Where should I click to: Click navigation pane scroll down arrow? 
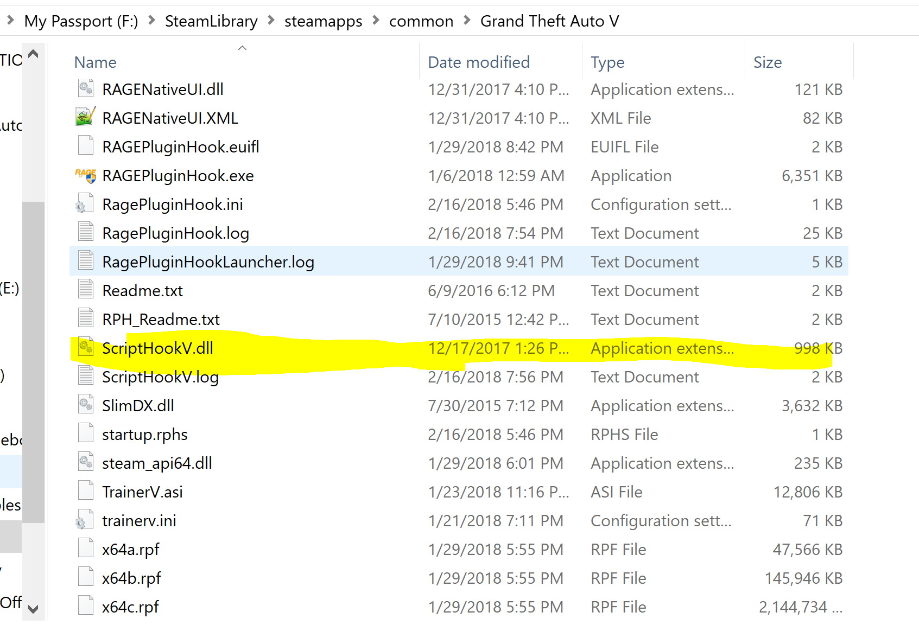[x=33, y=609]
